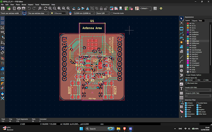Viewport: 212px width, 132px height.
Task: Save the board with the floppy disk icon
Action: (x=3, y=8)
